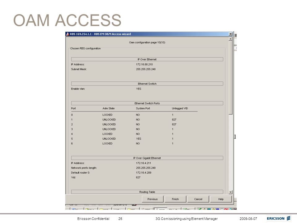The width and height of the screenshot is (297, 223).
Task: Click the 'Port' column header
Action: (x=73, y=108)
